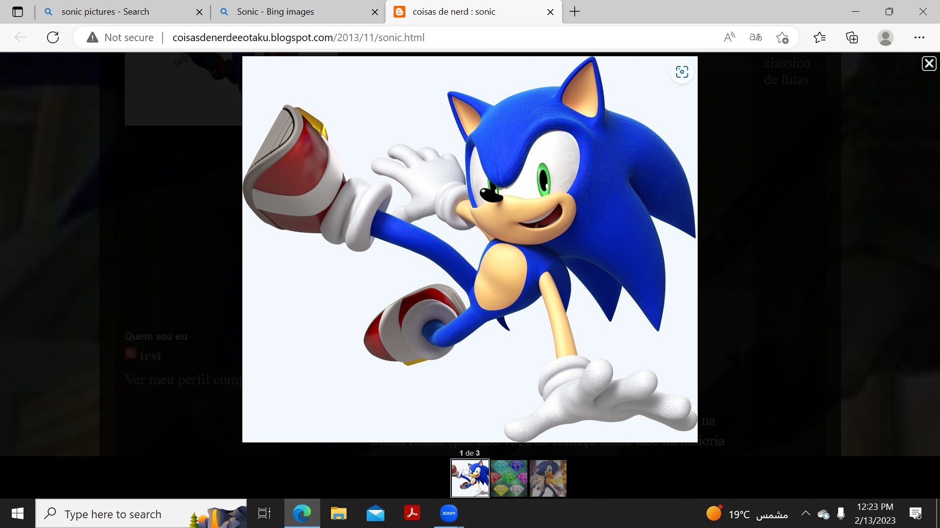Open the browser profile icon
This screenshot has width=940, height=528.
point(885,37)
